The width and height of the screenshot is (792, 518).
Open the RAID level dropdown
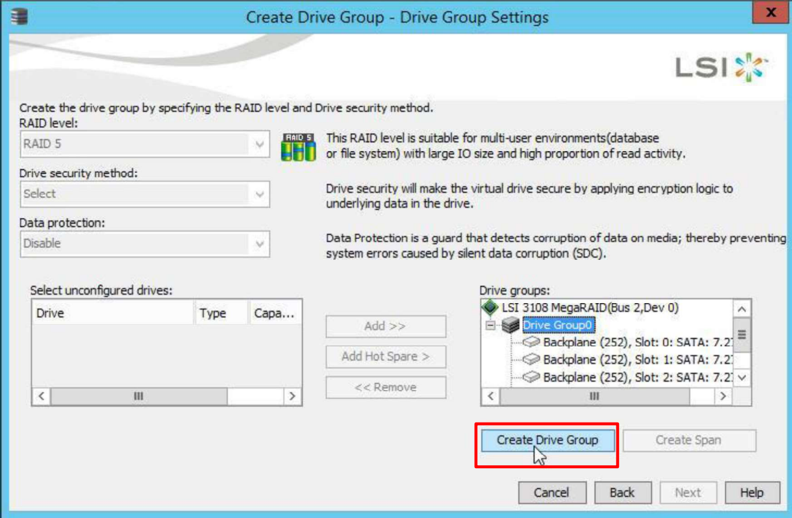click(x=259, y=145)
